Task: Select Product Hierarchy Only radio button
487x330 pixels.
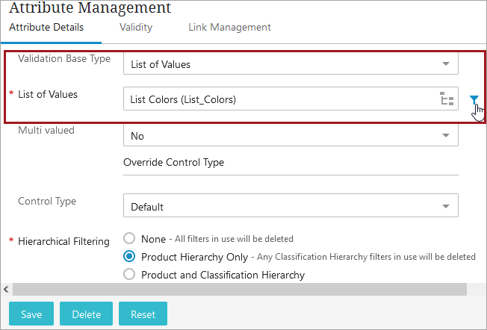Action: (x=129, y=256)
